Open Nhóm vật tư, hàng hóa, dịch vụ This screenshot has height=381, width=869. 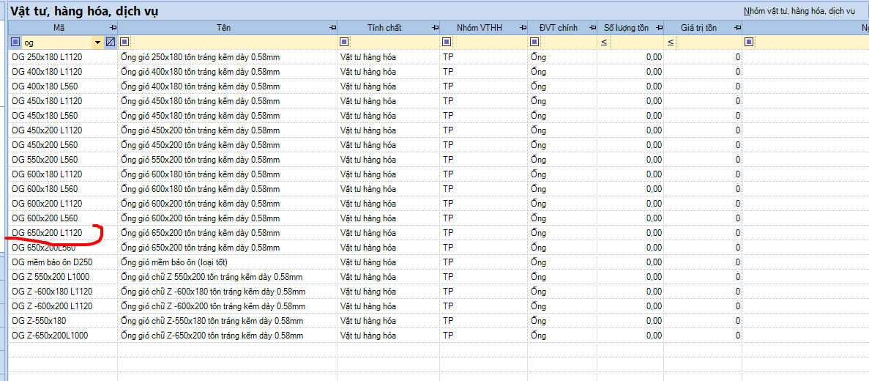[799, 11]
